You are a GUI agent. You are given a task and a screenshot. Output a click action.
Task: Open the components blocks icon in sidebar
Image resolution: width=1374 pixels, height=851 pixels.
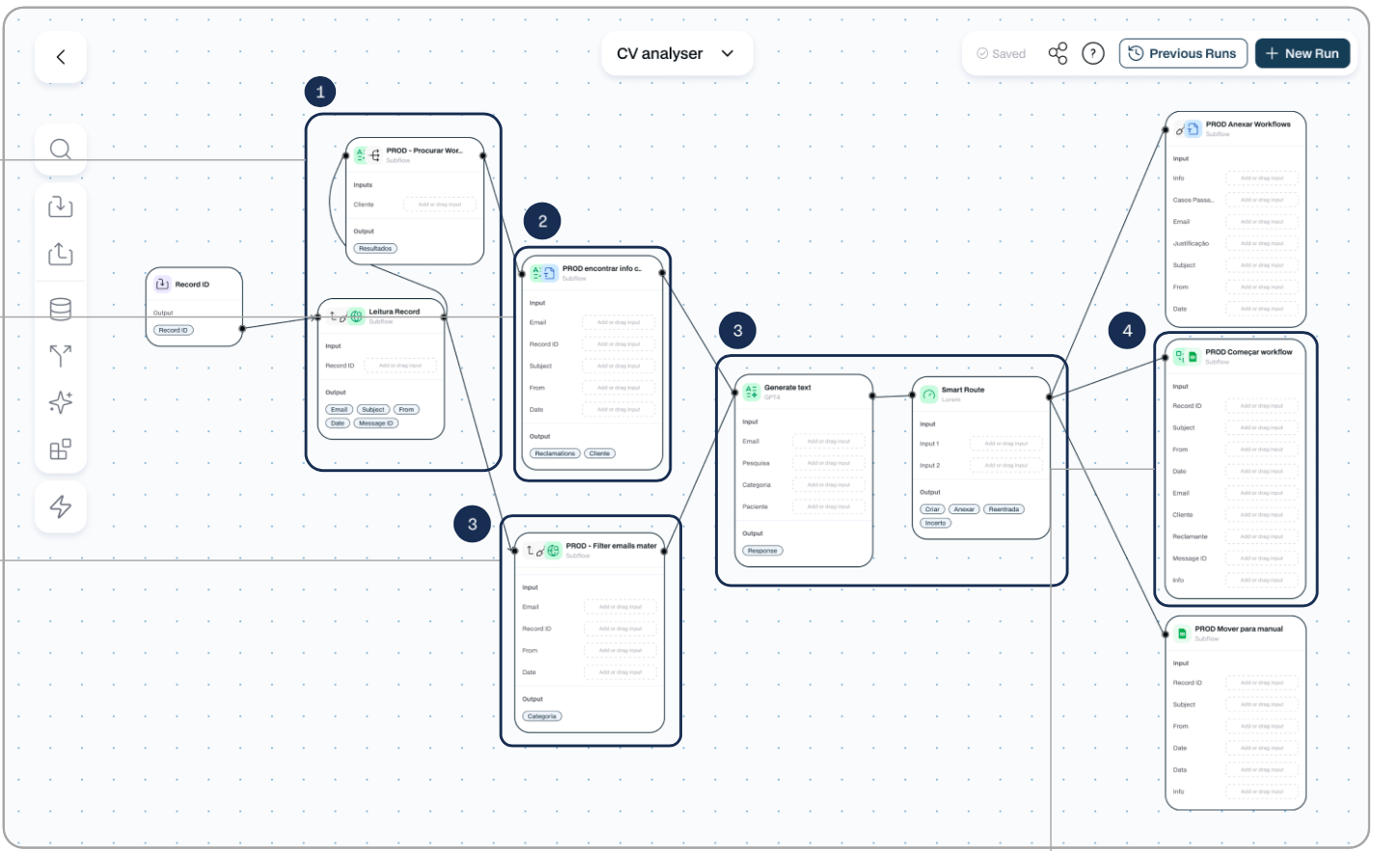pyautogui.click(x=61, y=450)
